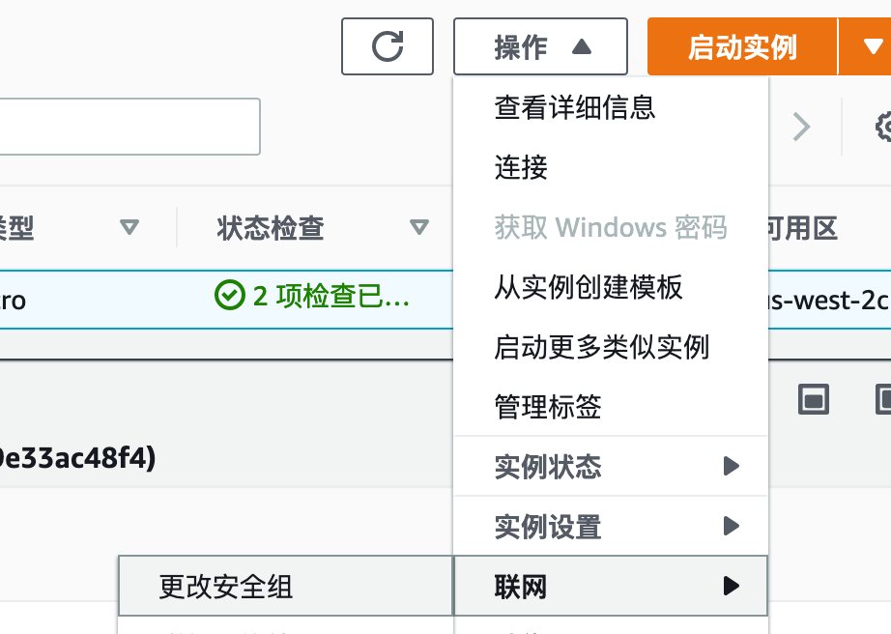Click the 类型 column sort triangle
The height and width of the screenshot is (634, 891).
pyautogui.click(x=129, y=227)
